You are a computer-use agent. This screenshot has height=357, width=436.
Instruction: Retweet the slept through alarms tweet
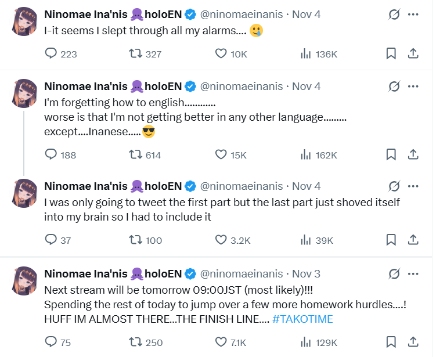click(136, 54)
